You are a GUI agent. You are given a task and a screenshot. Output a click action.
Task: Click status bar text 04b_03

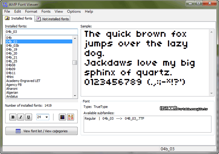coord(168,149)
